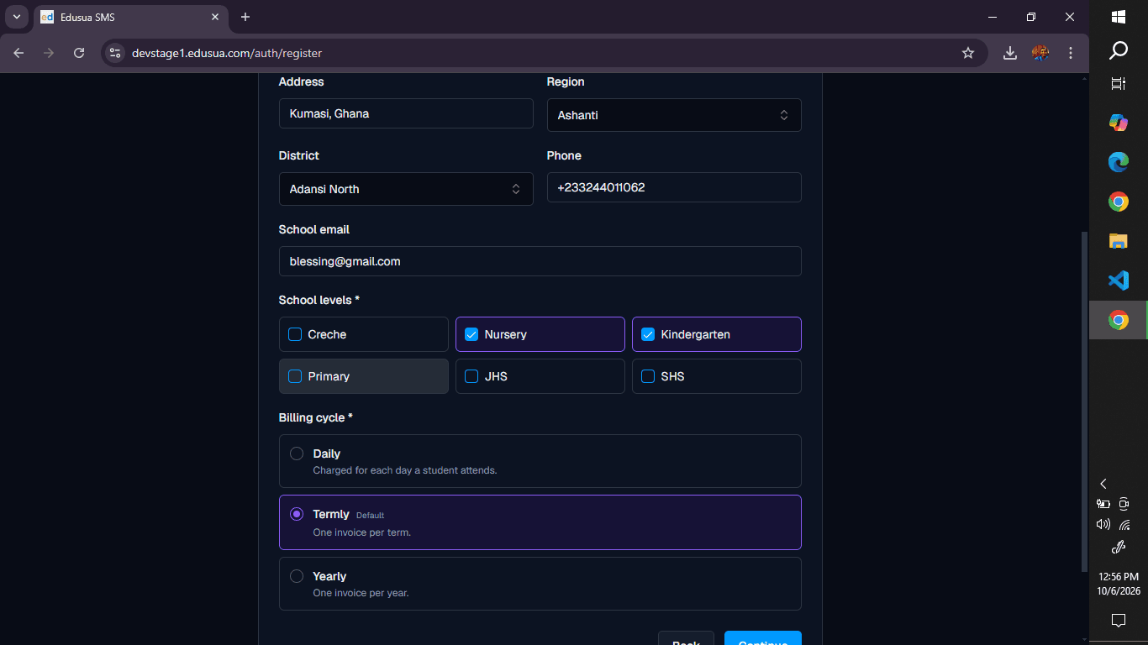Open the District dropdown showing Adansi North

[x=406, y=189]
